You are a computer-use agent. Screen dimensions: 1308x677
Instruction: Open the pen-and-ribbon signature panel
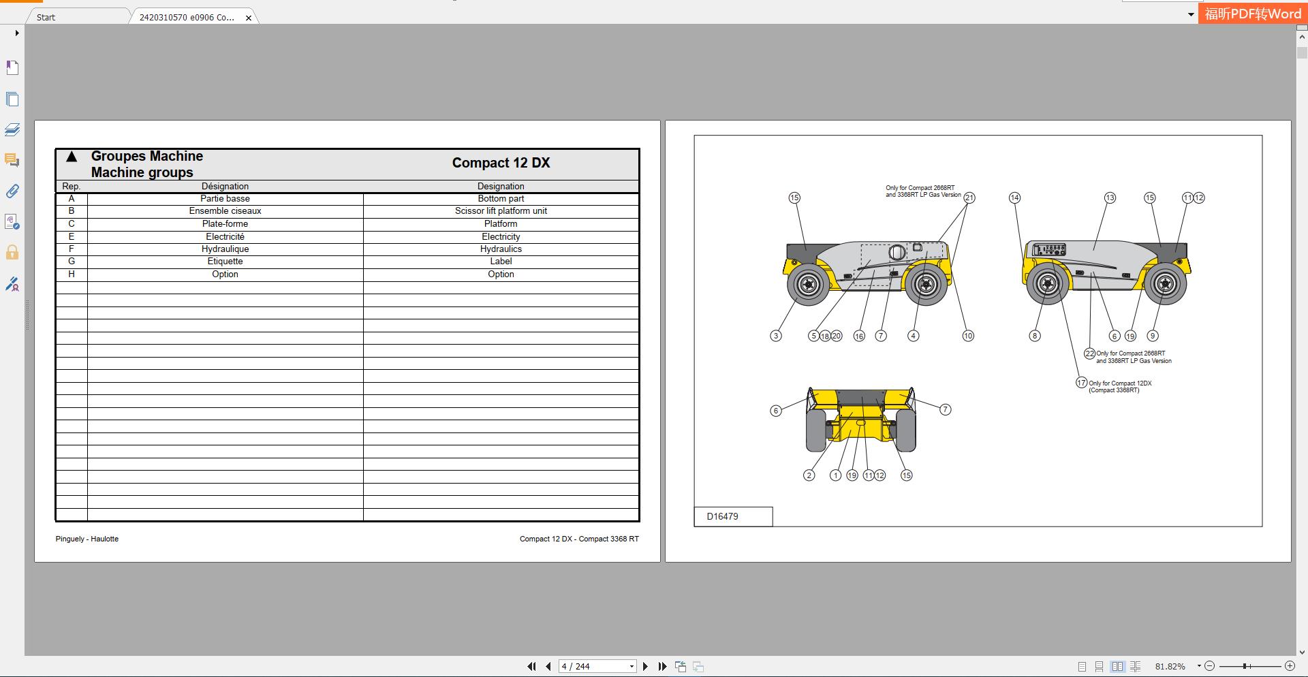[x=12, y=284]
